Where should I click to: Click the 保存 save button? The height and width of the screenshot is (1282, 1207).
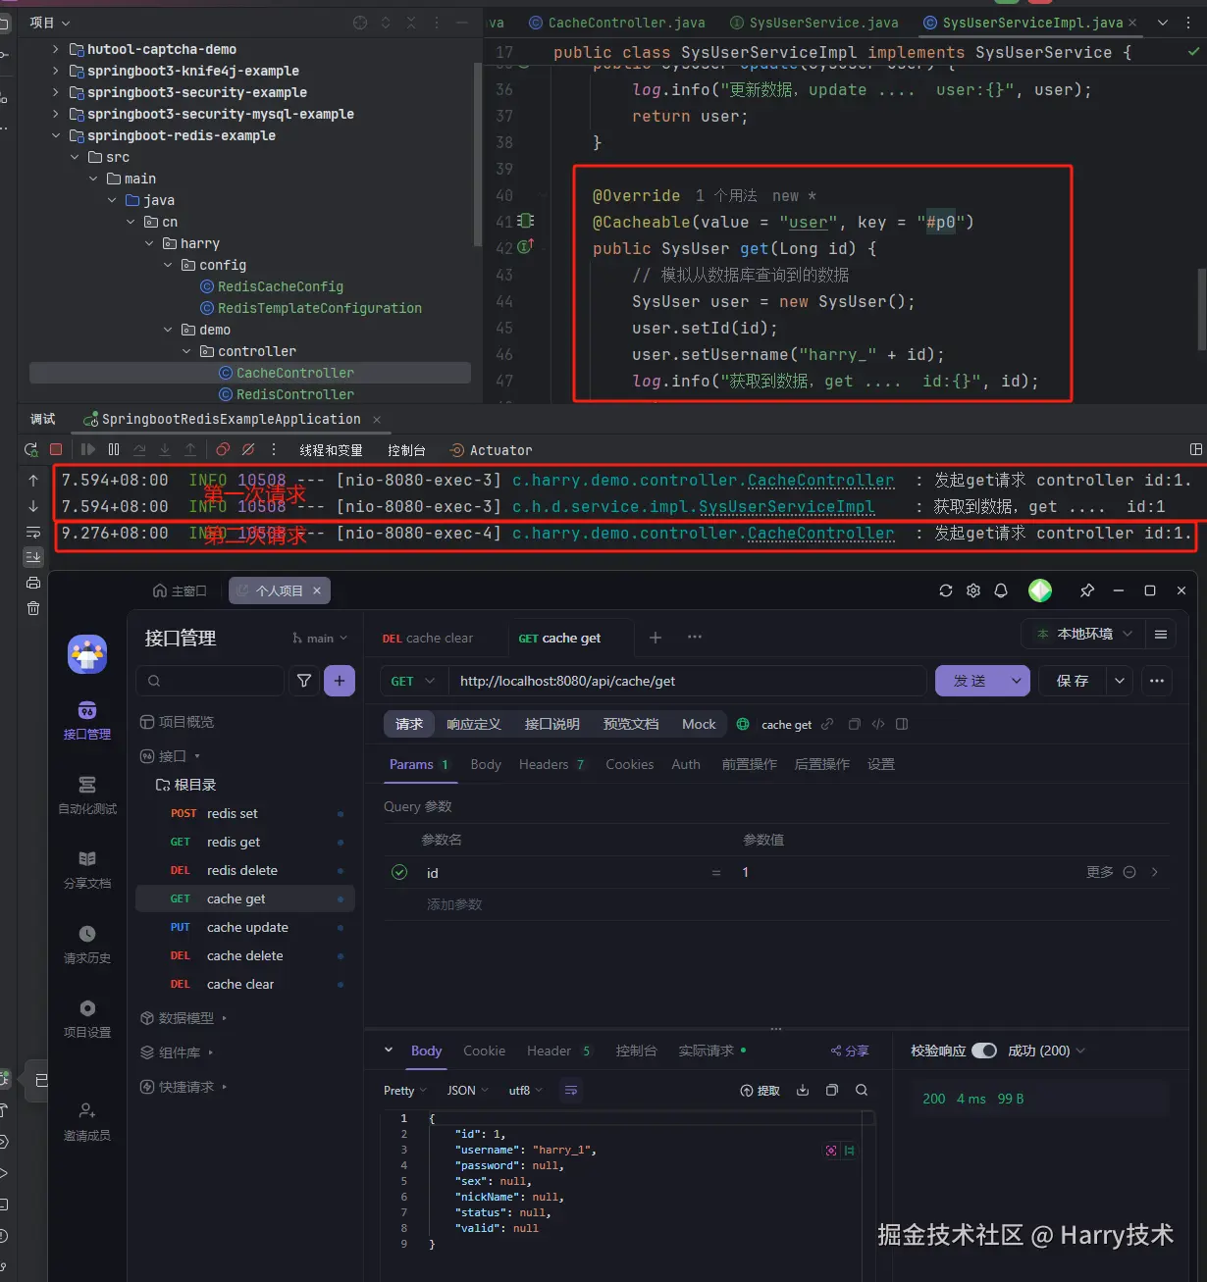point(1073,681)
